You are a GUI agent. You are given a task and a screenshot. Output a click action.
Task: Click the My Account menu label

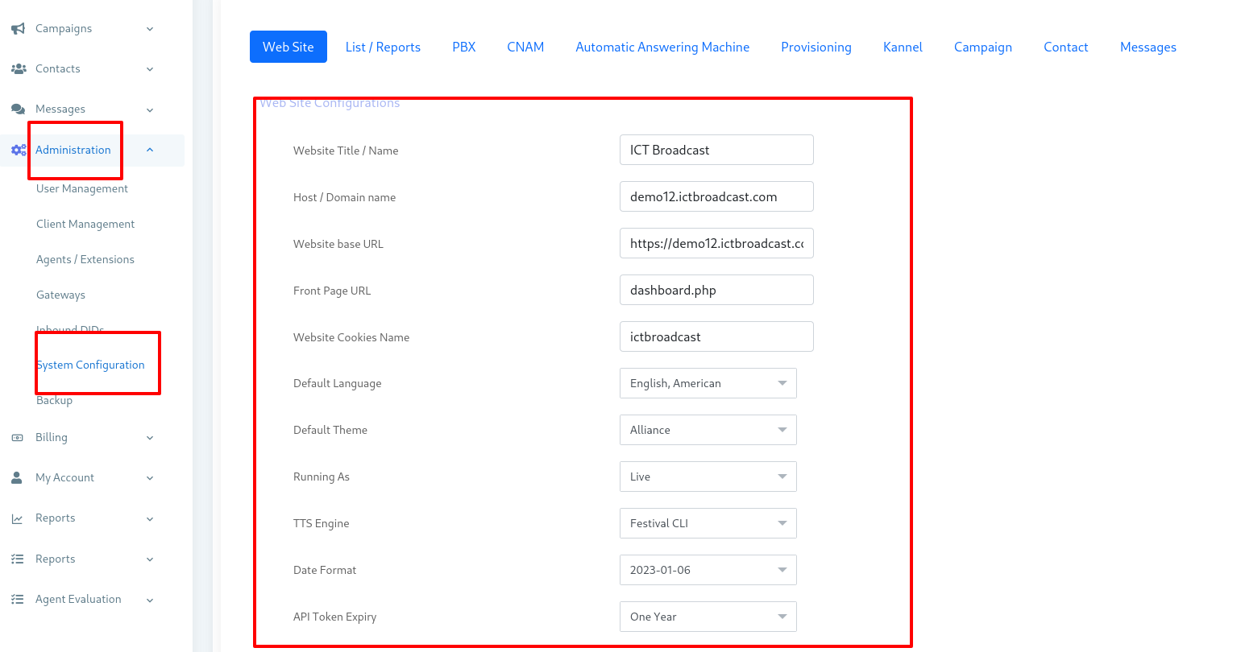[64, 477]
